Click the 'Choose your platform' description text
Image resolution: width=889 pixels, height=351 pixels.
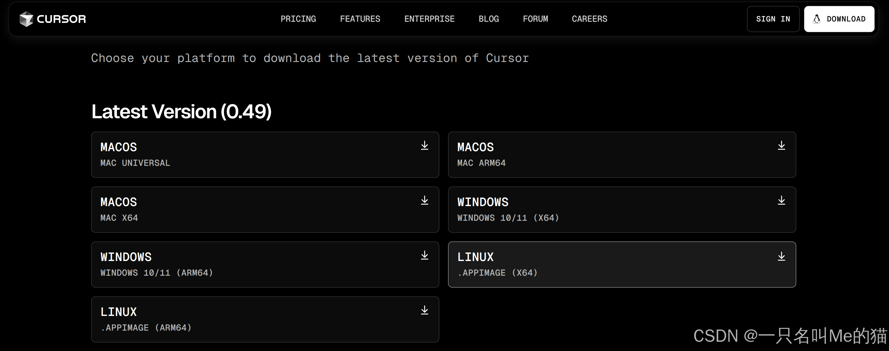(x=310, y=58)
